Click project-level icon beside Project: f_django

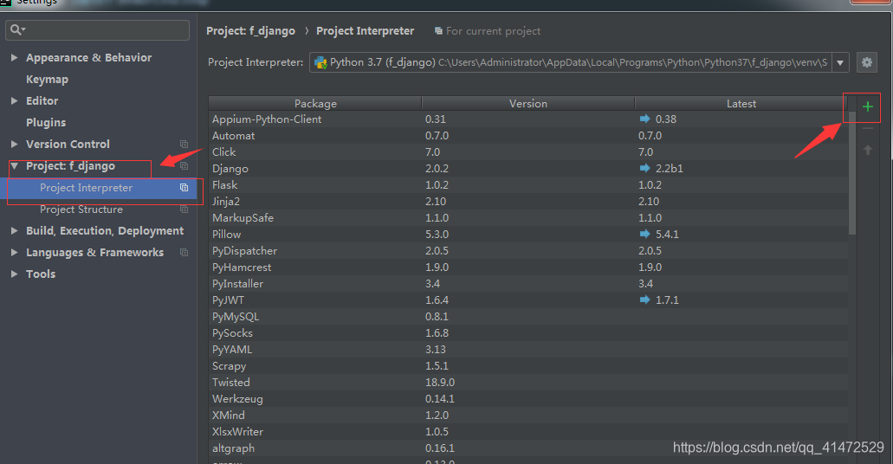click(x=184, y=165)
